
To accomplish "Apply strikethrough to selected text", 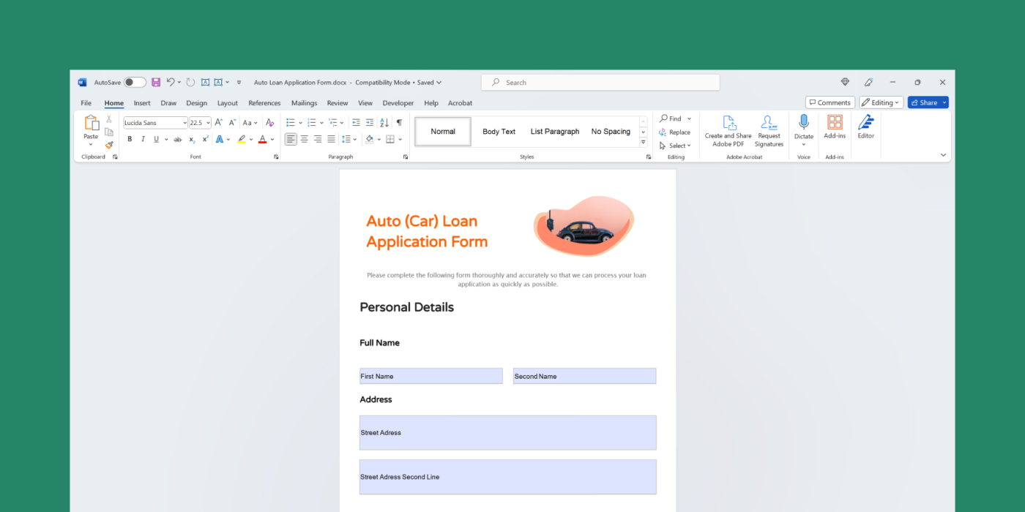I will (x=178, y=139).
